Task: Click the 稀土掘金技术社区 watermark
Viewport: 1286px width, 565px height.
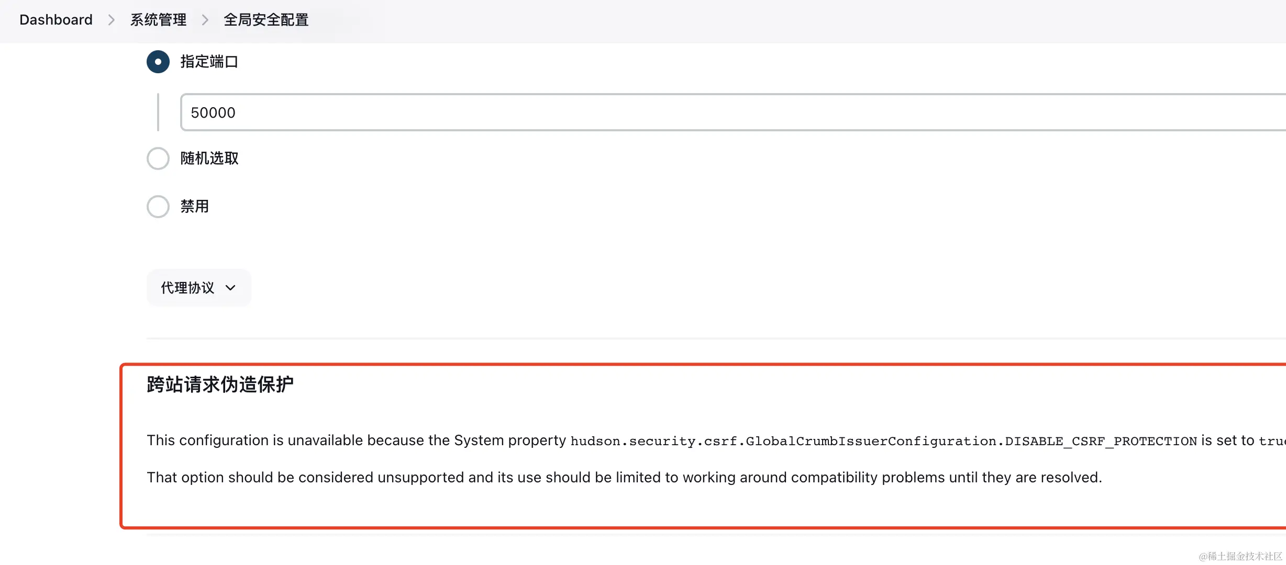Action: (1240, 556)
